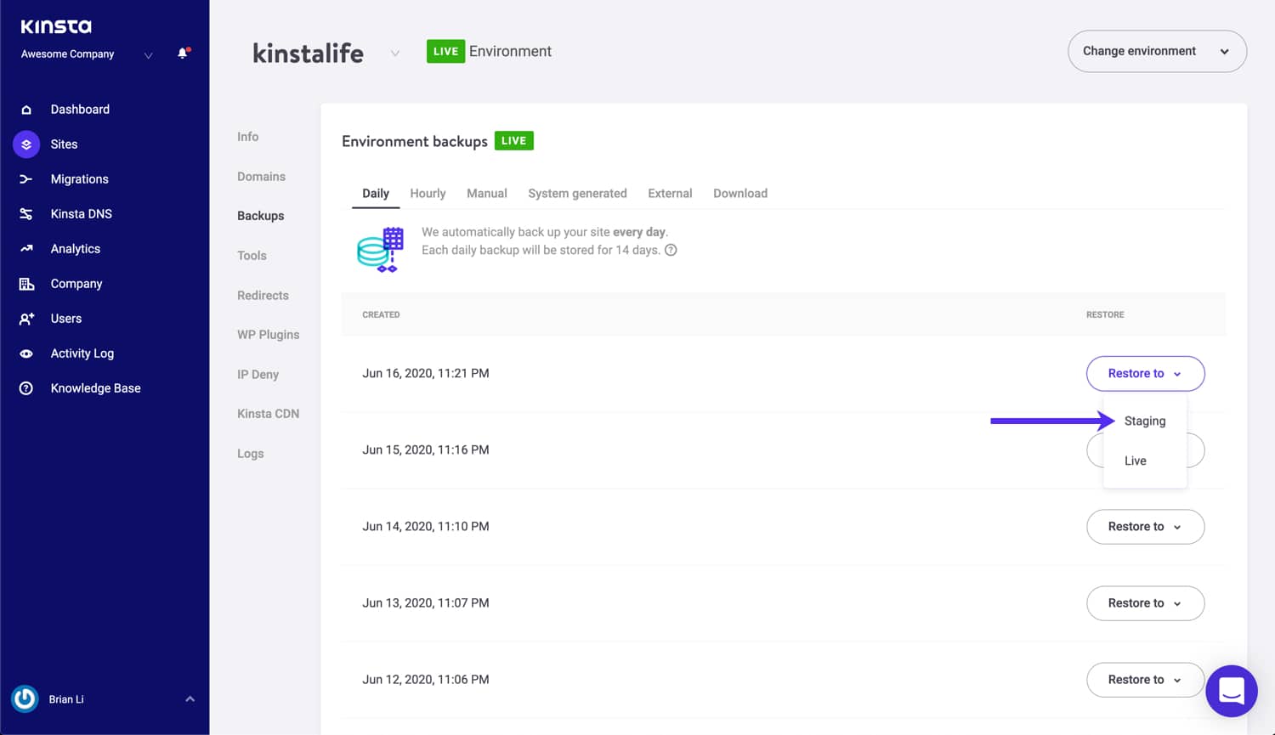Open the Dashboard home icon

[x=26, y=110]
